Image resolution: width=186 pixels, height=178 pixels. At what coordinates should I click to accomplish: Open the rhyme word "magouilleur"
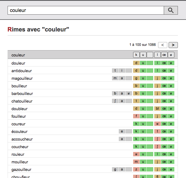pyautogui.click(x=22, y=78)
